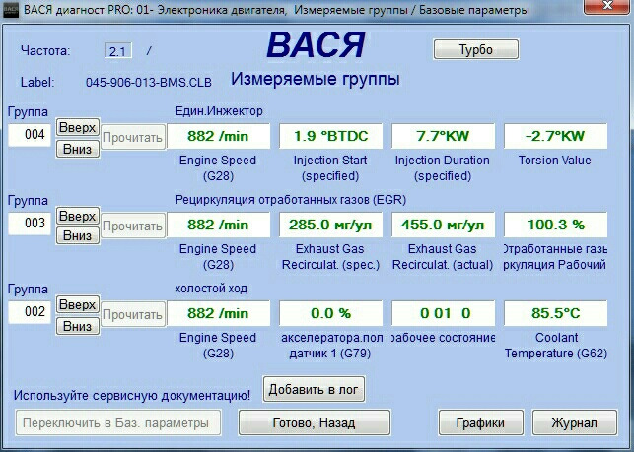Click engine speed 882 /min in group 002
The height and width of the screenshot is (452, 634).
coord(218,313)
